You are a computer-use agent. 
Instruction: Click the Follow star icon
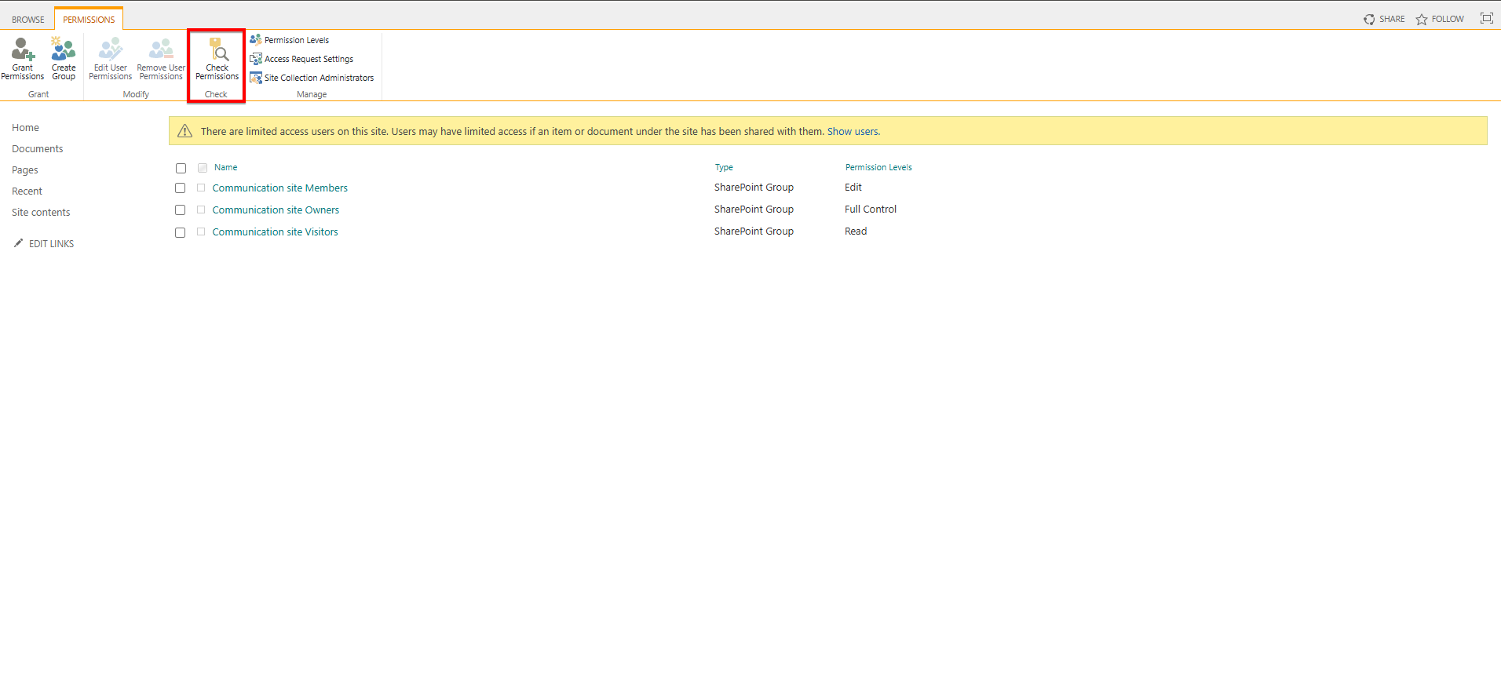[x=1422, y=19]
